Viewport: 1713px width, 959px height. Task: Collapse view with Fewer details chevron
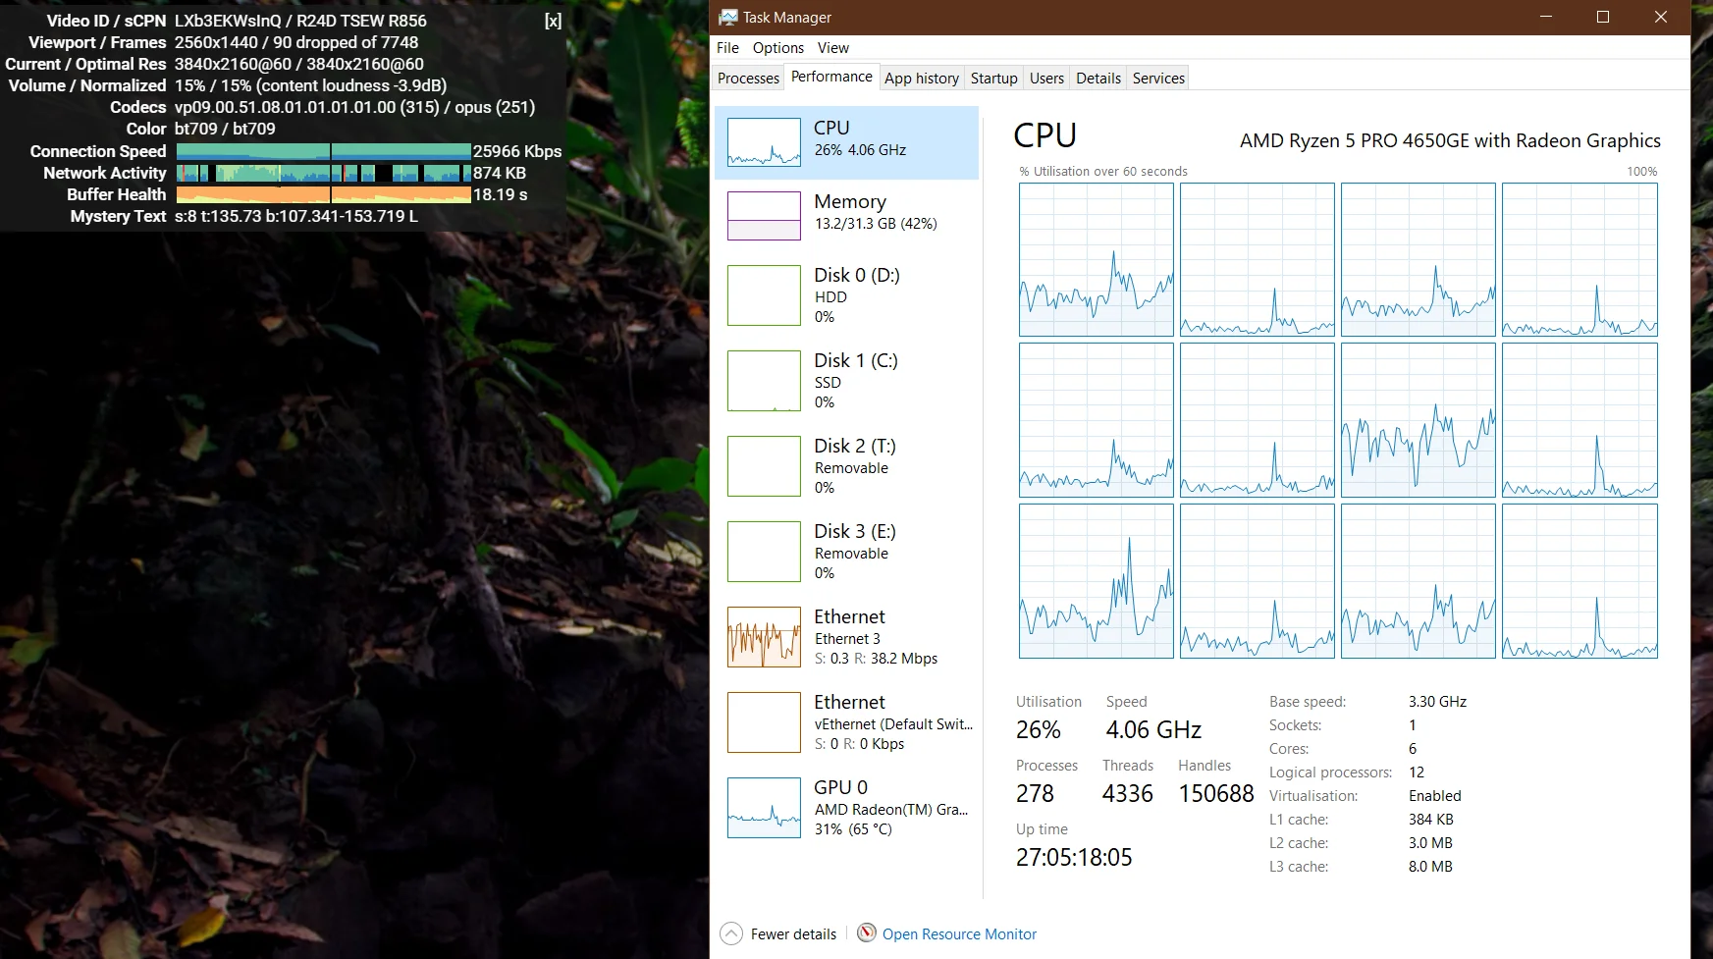(x=731, y=933)
